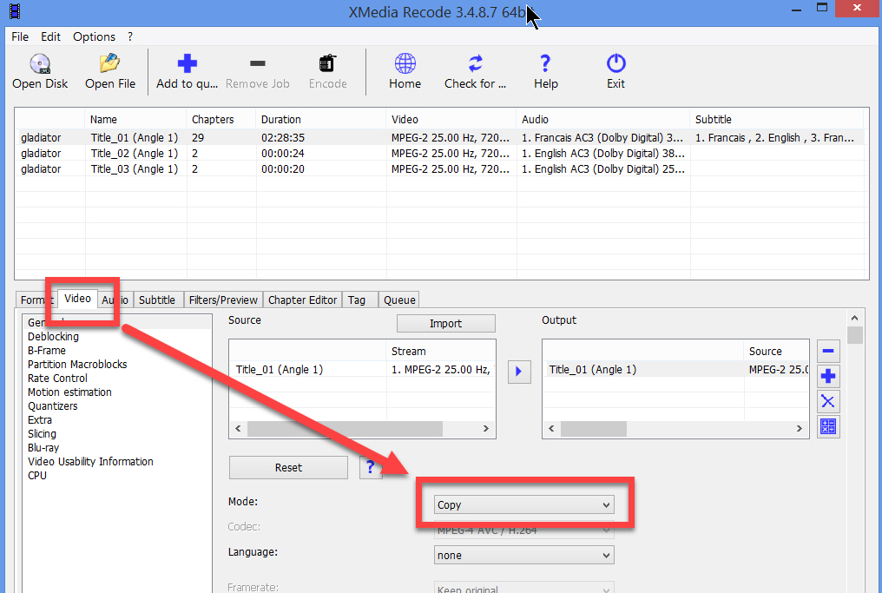Image resolution: width=882 pixels, height=593 pixels.
Task: Minimize the XMedia Recode window
Action: [796, 10]
